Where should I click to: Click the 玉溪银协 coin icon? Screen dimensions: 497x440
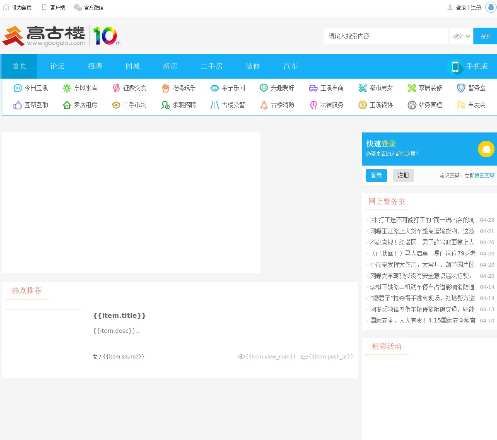(x=362, y=105)
